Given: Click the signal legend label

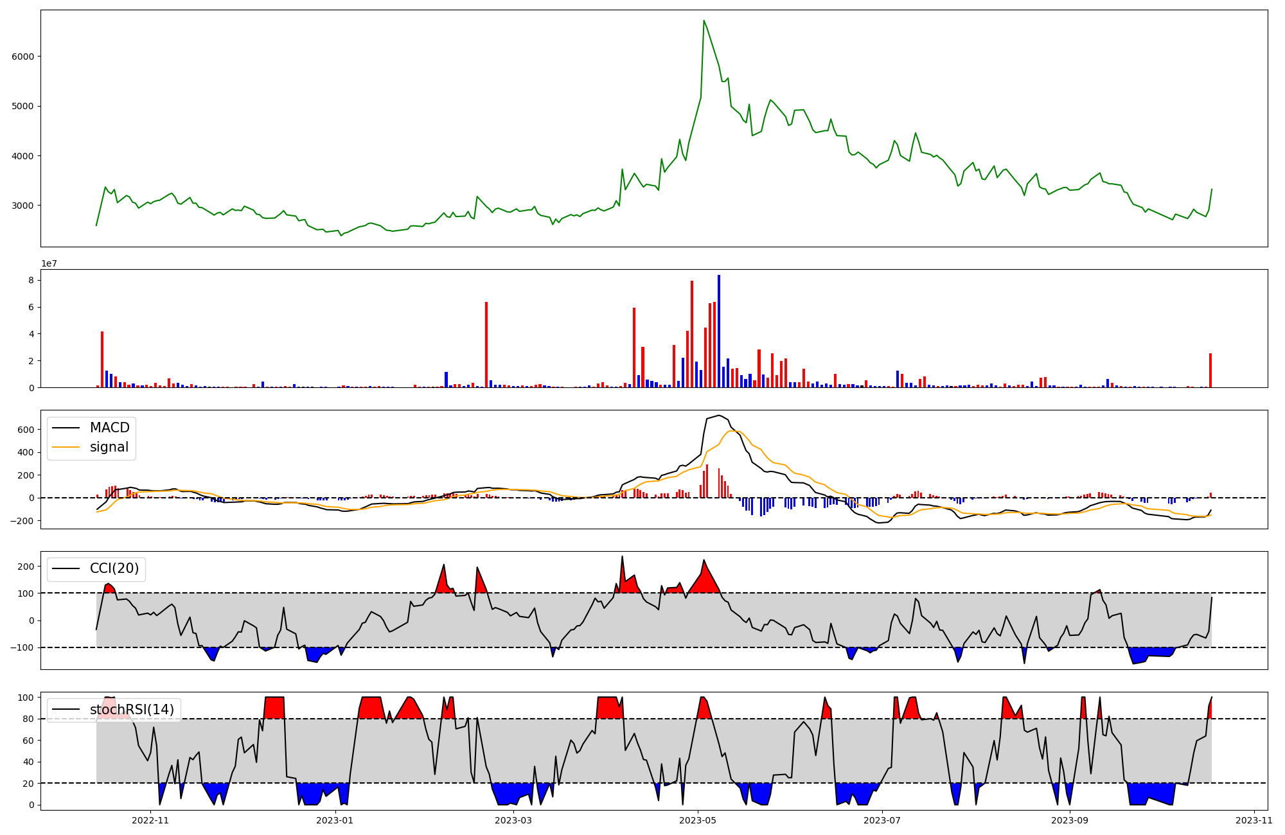Looking at the screenshot, I should (x=109, y=447).
